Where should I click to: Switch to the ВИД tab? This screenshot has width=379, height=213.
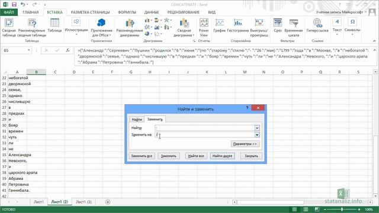[x=212, y=12]
